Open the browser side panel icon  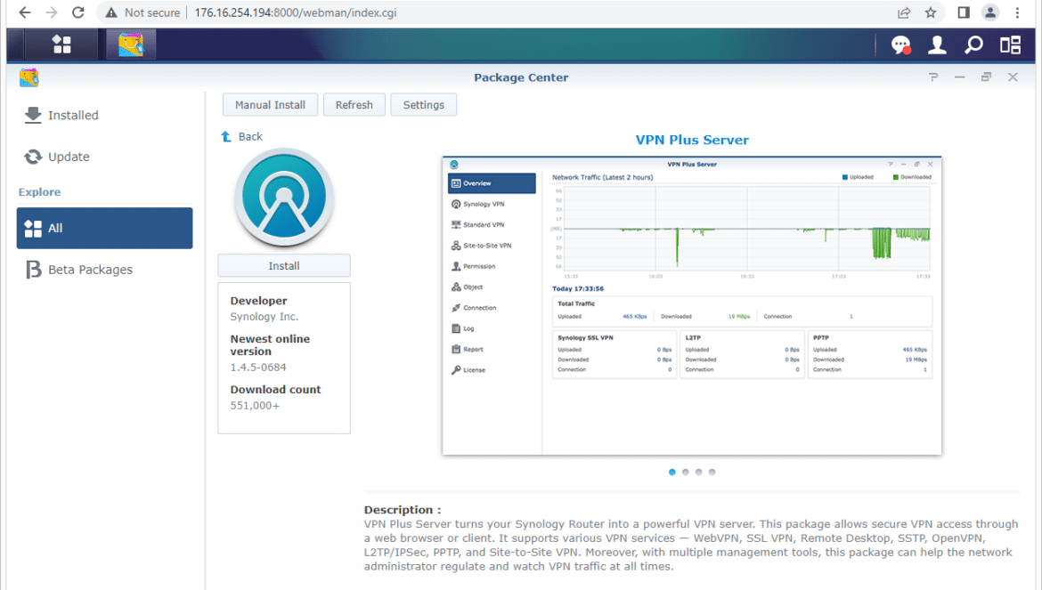pos(964,12)
